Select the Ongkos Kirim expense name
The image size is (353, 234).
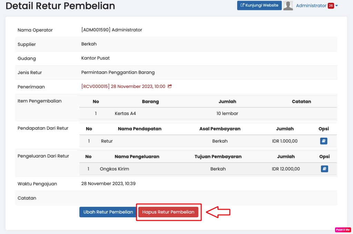pos(114,169)
